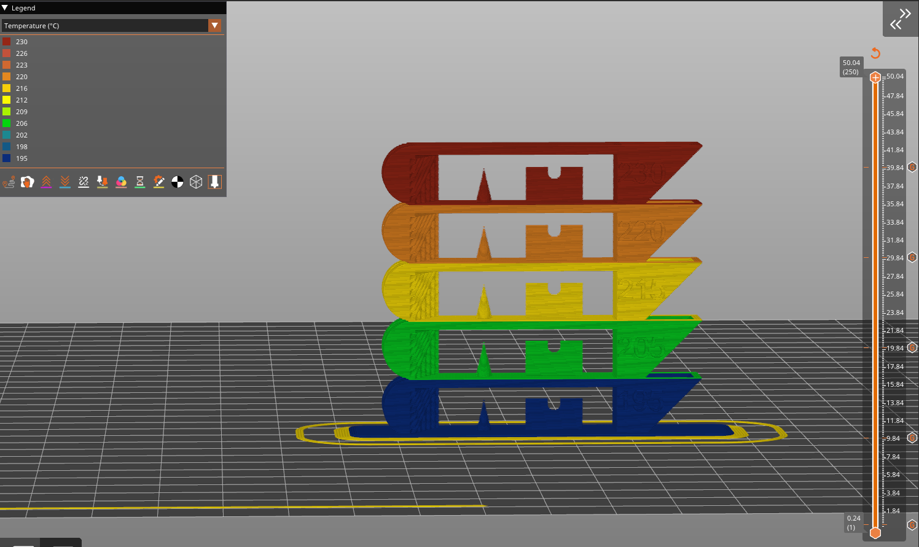This screenshot has width=919, height=547.
Task: Toggle retractions visibility (upward chevrons icon)
Action: click(46, 182)
